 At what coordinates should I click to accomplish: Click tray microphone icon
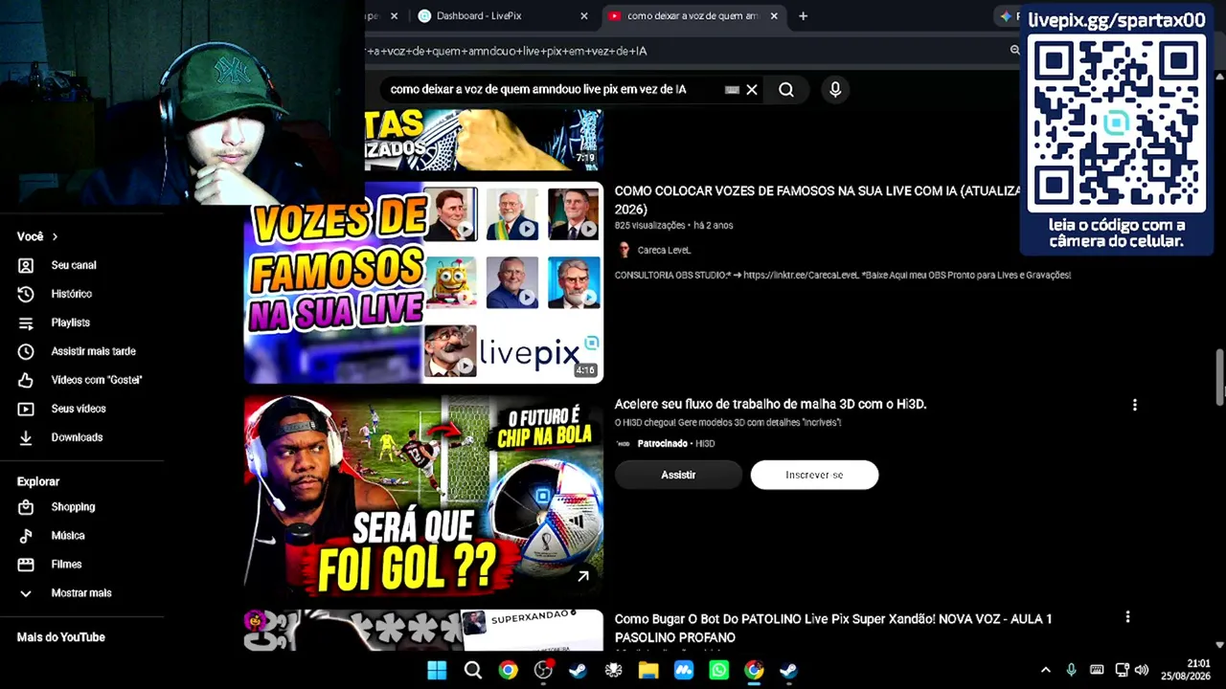pos(1071,670)
